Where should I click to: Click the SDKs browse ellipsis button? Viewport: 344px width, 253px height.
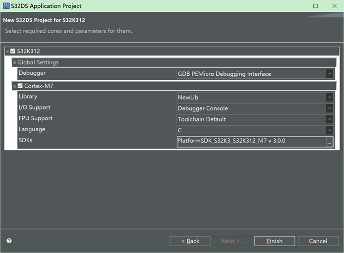click(329, 141)
